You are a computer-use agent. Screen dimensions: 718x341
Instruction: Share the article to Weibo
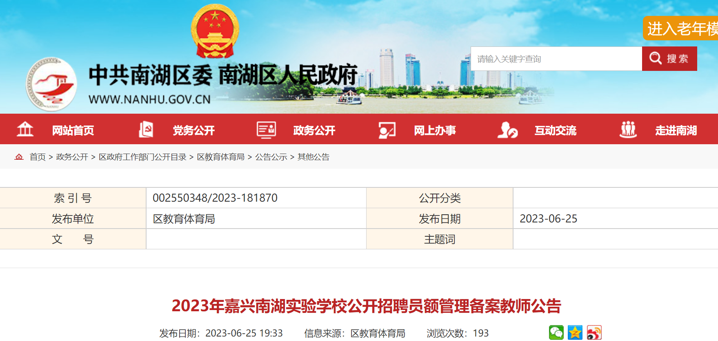[x=594, y=332]
